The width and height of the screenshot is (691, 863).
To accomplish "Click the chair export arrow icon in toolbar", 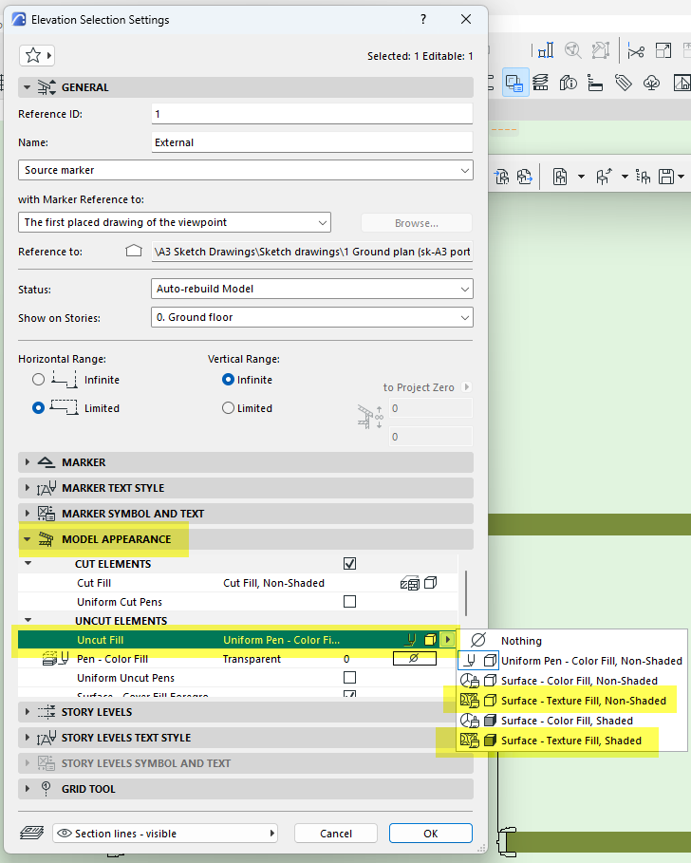I will click(x=524, y=177).
